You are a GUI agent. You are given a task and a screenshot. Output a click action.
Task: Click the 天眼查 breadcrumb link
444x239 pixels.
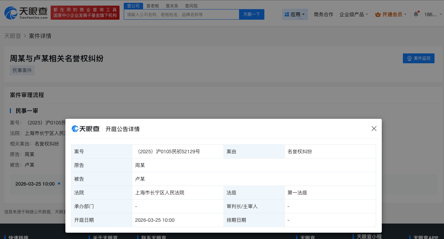12,36
